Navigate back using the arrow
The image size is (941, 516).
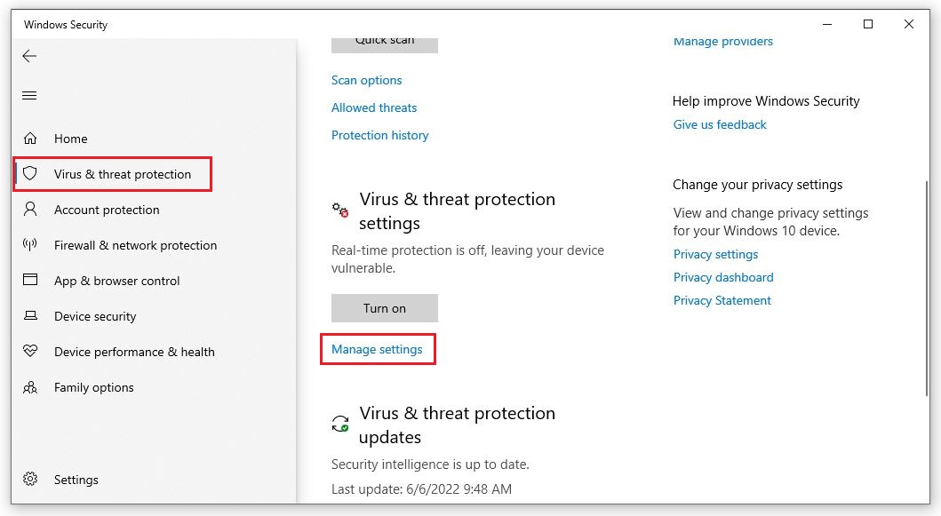[x=29, y=55]
